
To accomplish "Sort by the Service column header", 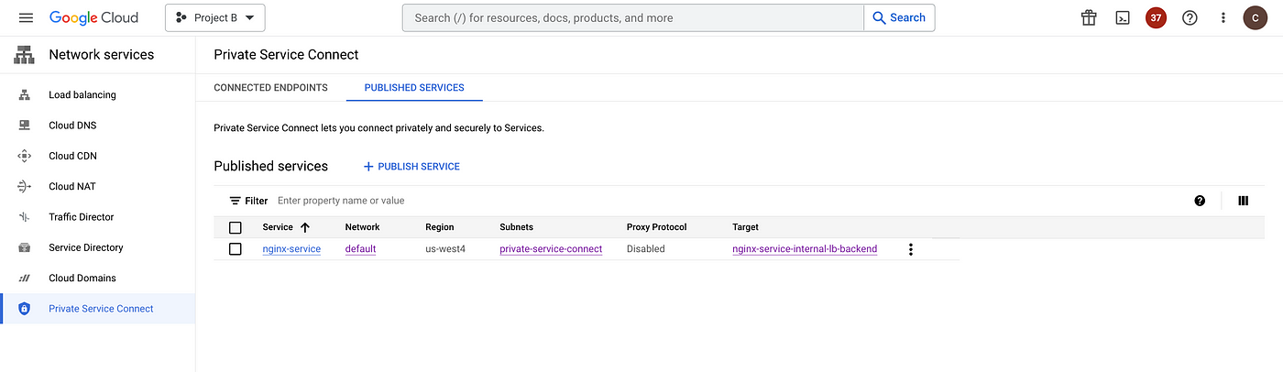I will 278,227.
